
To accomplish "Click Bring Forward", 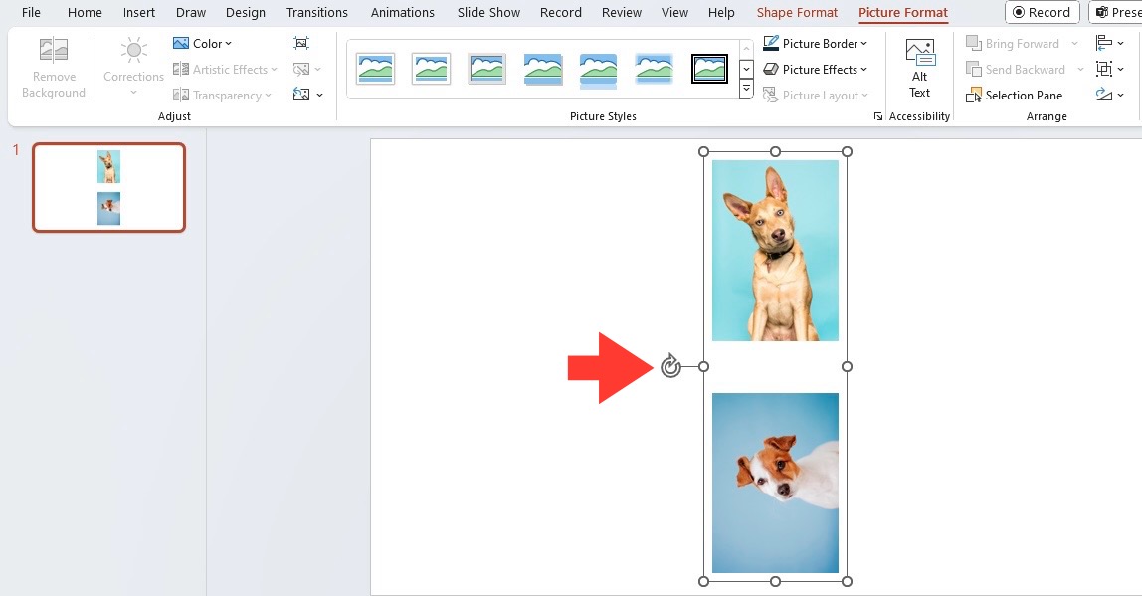I will coord(1013,43).
